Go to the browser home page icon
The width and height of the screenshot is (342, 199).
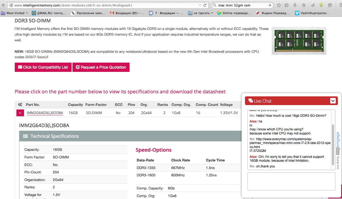[303, 5]
